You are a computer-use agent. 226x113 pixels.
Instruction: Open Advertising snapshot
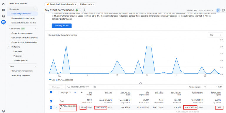click(19, 3)
